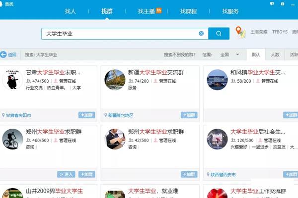This screenshot has height=198, width=298.
Task: Switch to the 找人 tab
Action: (71, 11)
